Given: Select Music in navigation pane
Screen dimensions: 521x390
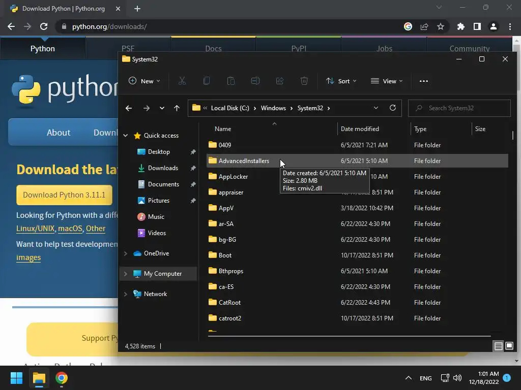Looking at the screenshot, I should click(156, 216).
